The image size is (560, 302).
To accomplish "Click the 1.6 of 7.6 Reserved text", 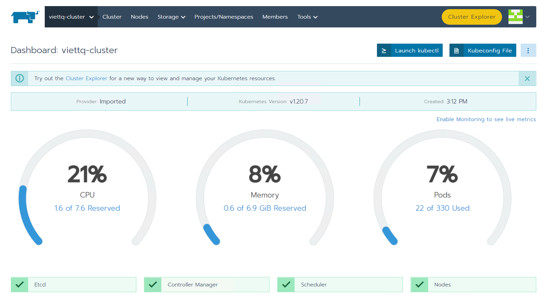I will pyautogui.click(x=87, y=208).
